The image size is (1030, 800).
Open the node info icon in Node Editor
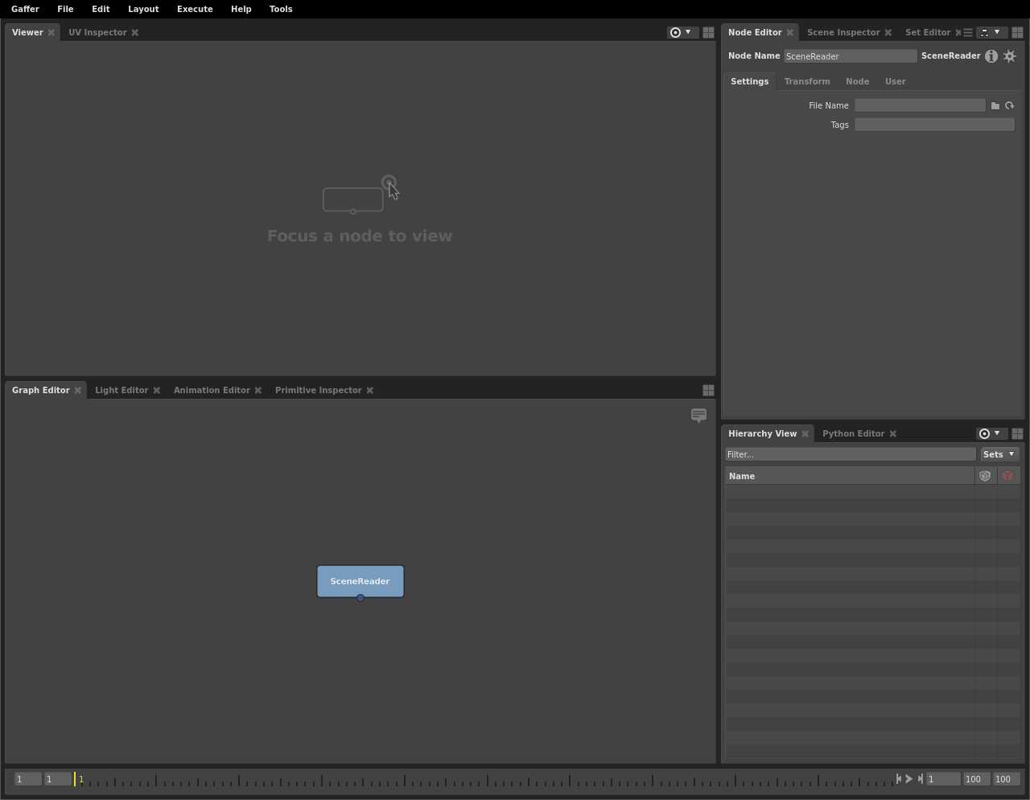tap(991, 56)
